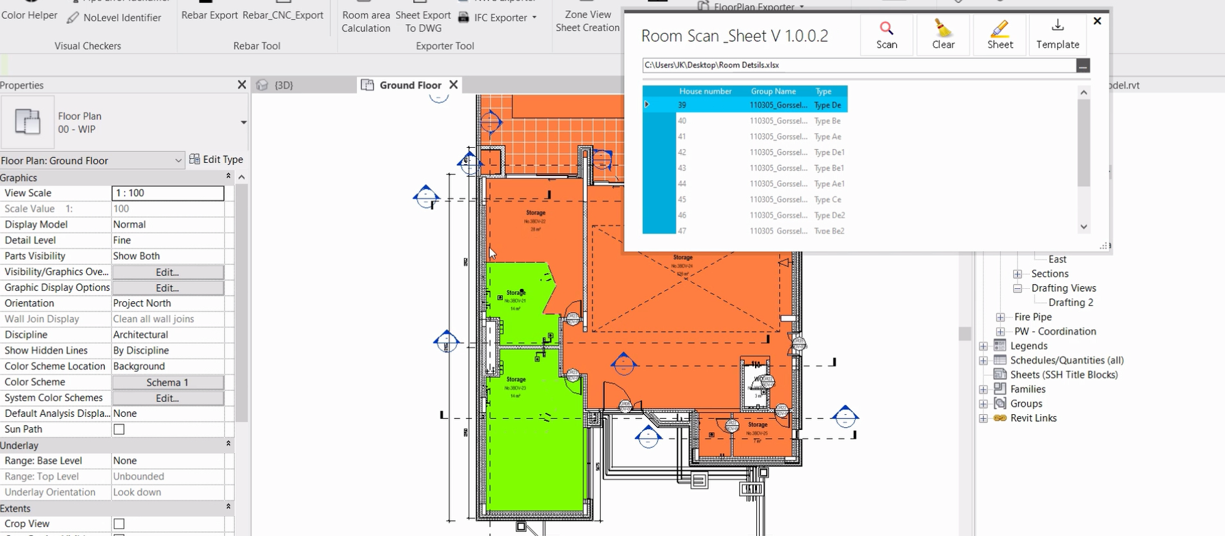The image size is (1225, 536).
Task: Expand PW - Coordination node
Action: tap(1000, 331)
